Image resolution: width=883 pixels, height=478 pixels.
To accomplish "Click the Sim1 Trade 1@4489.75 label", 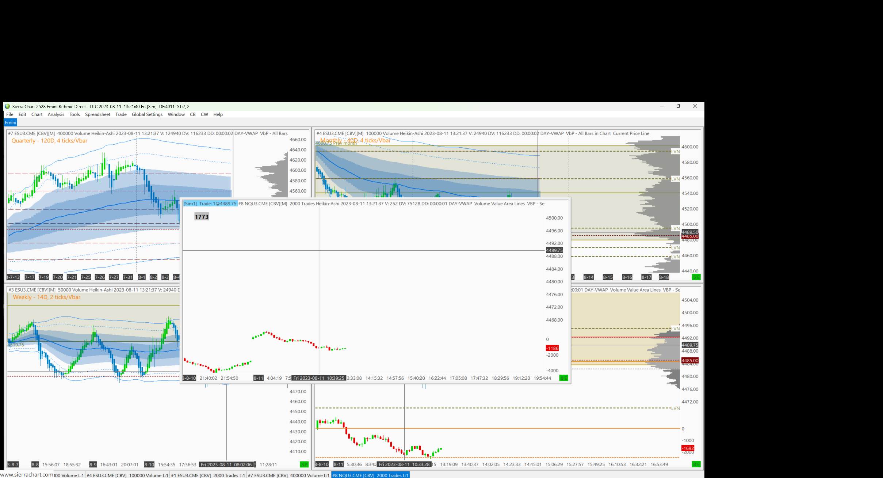I will coord(210,204).
